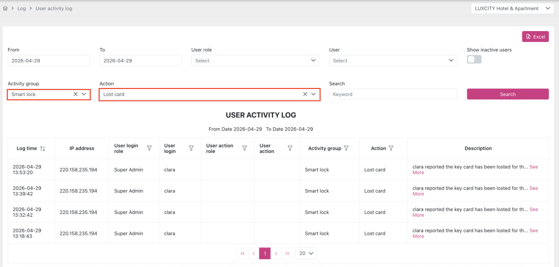Expand the User select dropdown
Image resolution: width=559 pixels, height=267 pixels.
point(393,61)
